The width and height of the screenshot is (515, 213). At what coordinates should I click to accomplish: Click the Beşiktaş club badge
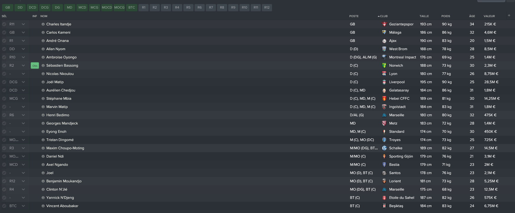(x=384, y=206)
